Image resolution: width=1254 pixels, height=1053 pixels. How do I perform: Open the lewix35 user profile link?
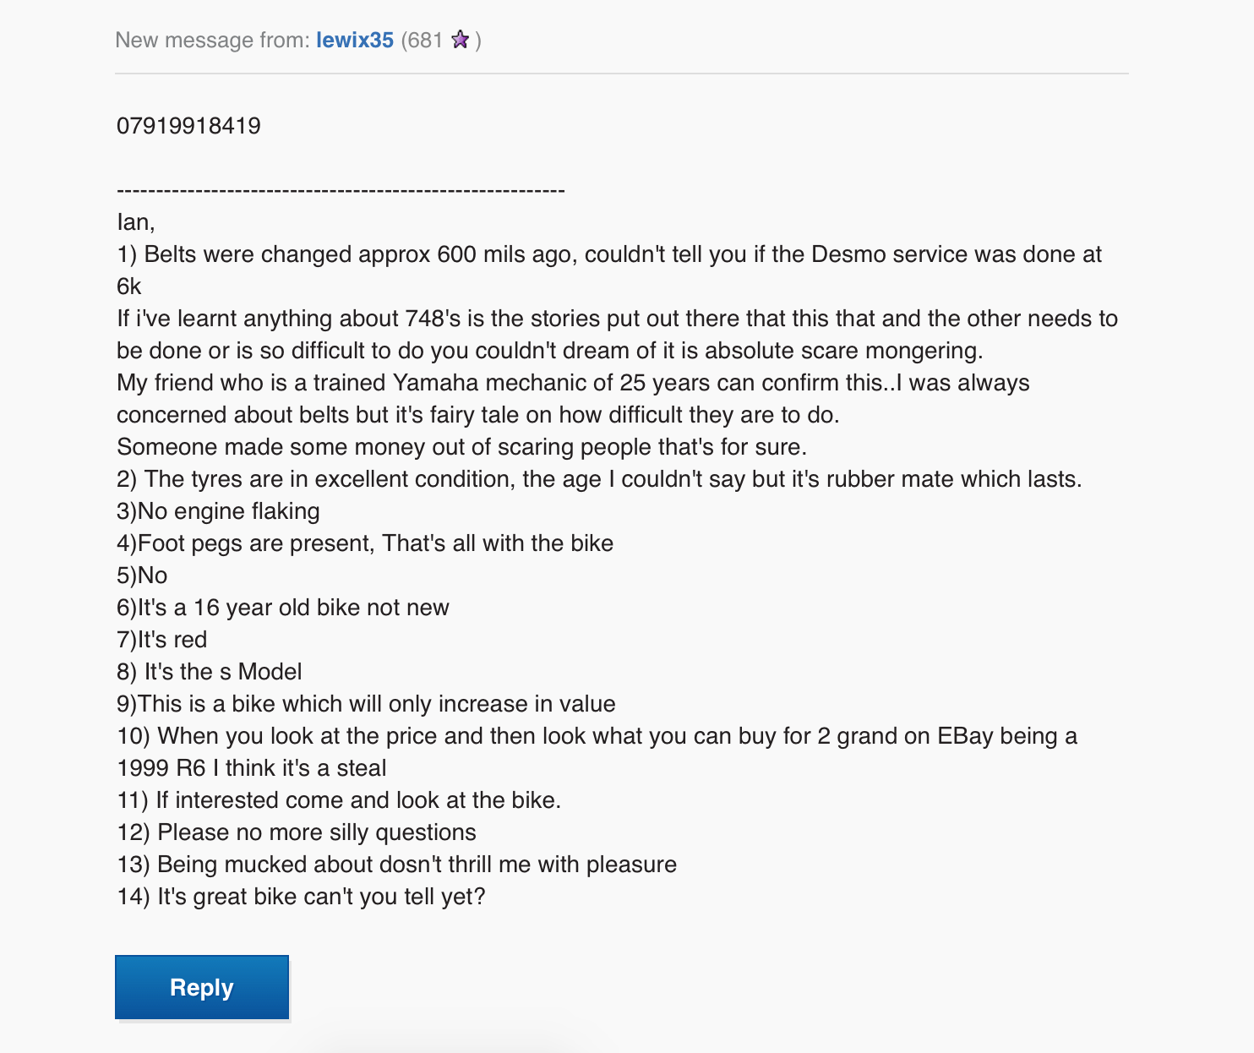pos(354,40)
